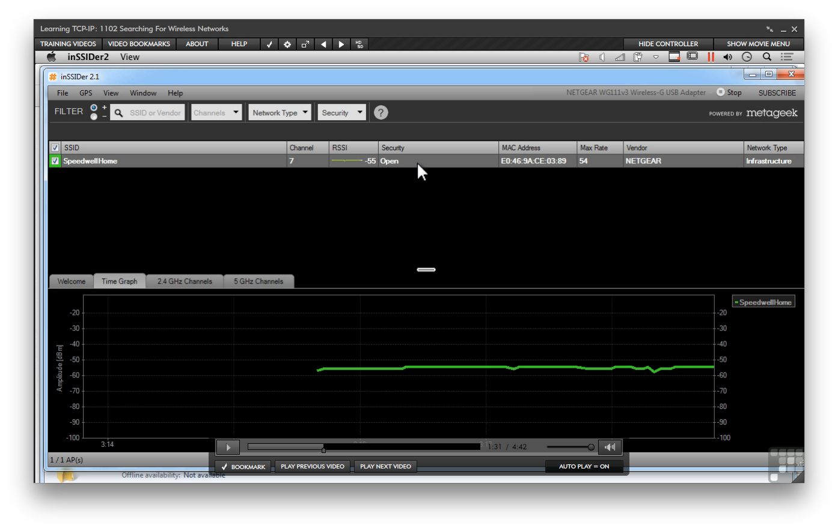Open the Channels filter dropdown
838x531 pixels.
coord(216,112)
